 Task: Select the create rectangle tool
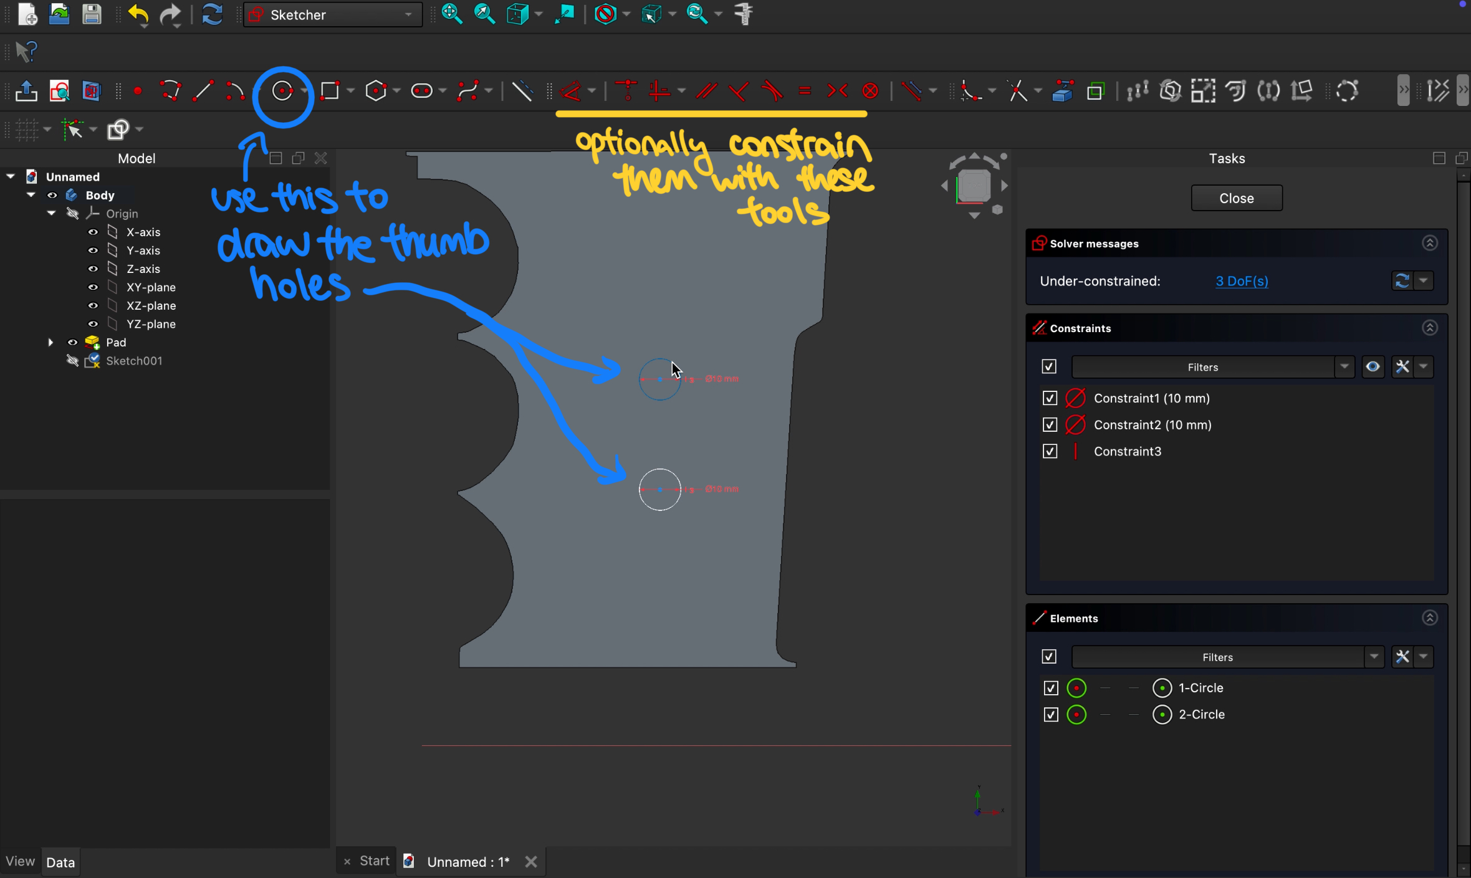[x=330, y=92]
